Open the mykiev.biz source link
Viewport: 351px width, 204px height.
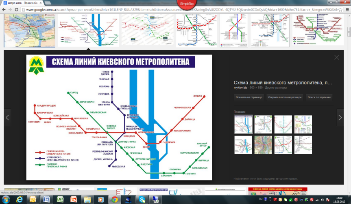coord(240,88)
